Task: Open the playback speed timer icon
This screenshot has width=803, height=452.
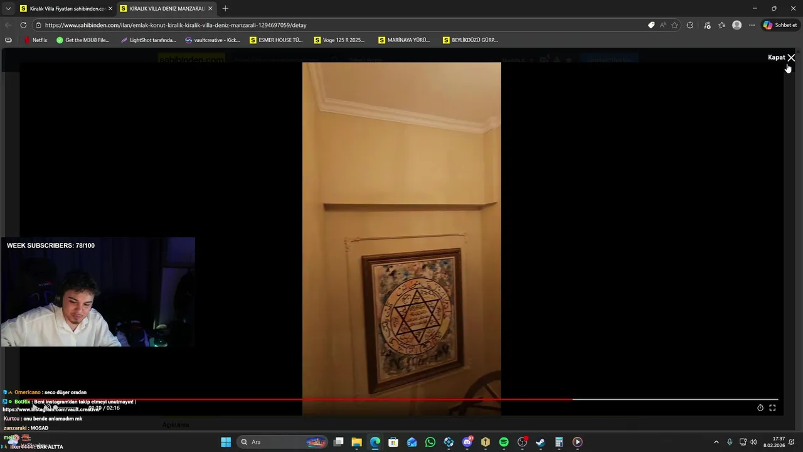Action: (760, 408)
